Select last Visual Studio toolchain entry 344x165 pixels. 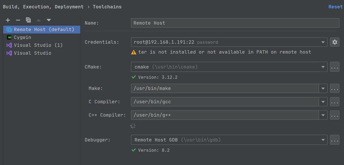42,53
